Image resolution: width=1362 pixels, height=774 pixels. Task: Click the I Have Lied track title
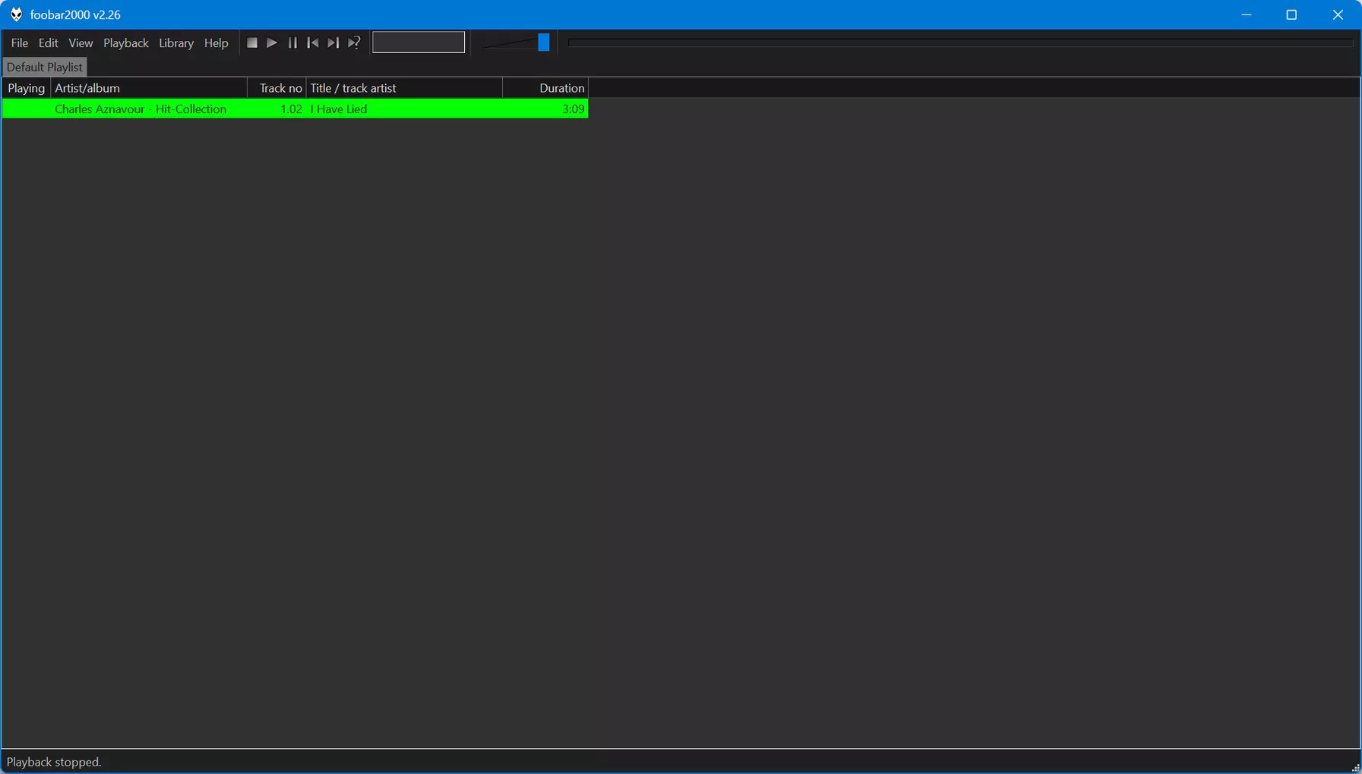(339, 109)
